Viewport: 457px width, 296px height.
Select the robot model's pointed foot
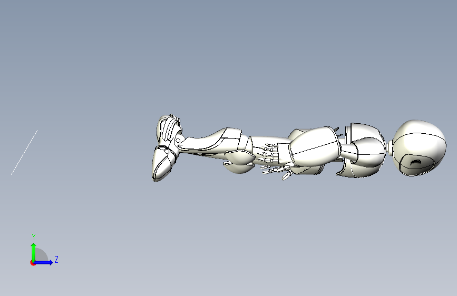click(163, 164)
